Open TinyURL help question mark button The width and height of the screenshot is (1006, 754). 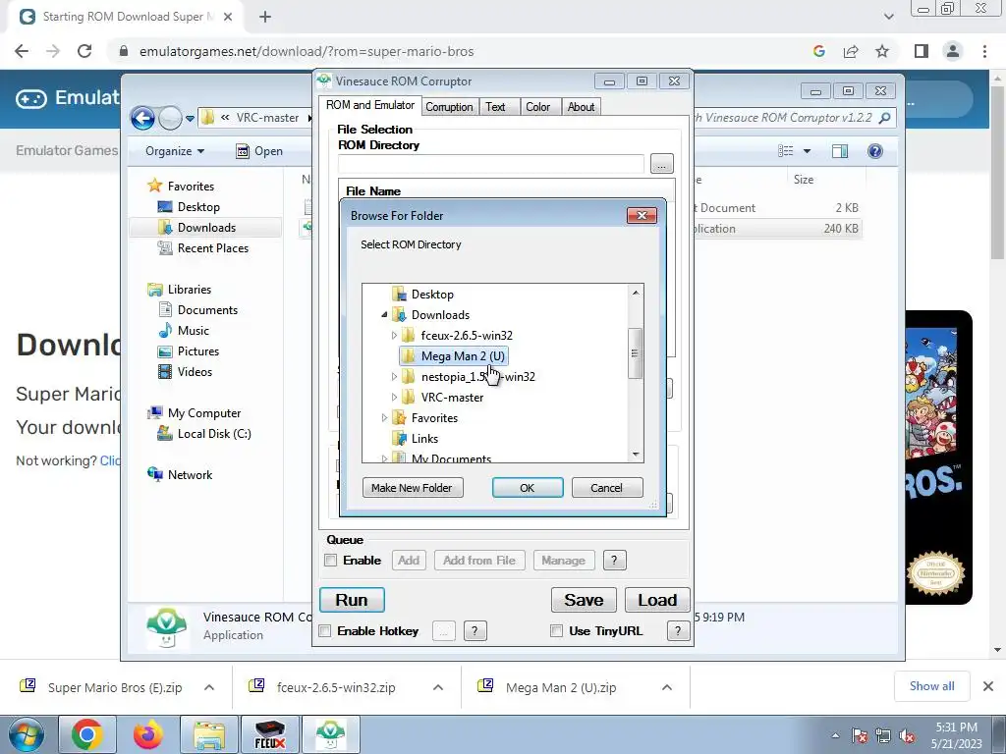[678, 631]
